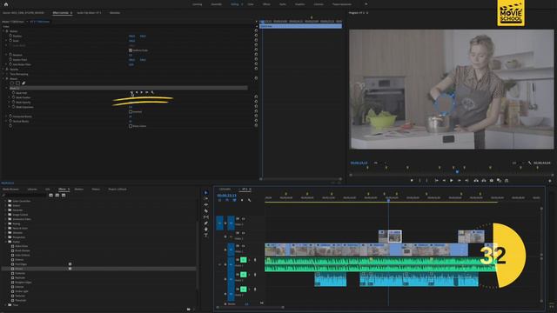This screenshot has width=557, height=313.
Task: Toggle Uniform Scale checkbox
Action: [131, 50]
